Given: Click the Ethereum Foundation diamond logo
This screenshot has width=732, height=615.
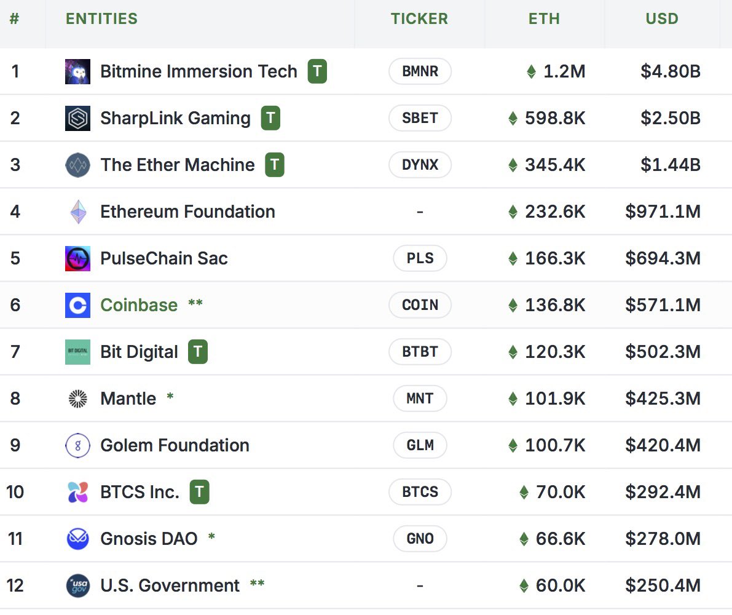Looking at the screenshot, I should (78, 212).
